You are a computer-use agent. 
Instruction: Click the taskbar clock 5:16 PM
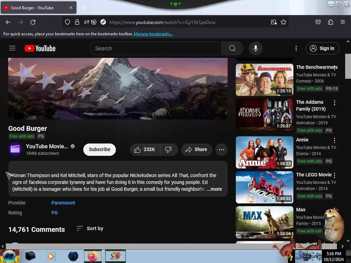tap(333, 254)
